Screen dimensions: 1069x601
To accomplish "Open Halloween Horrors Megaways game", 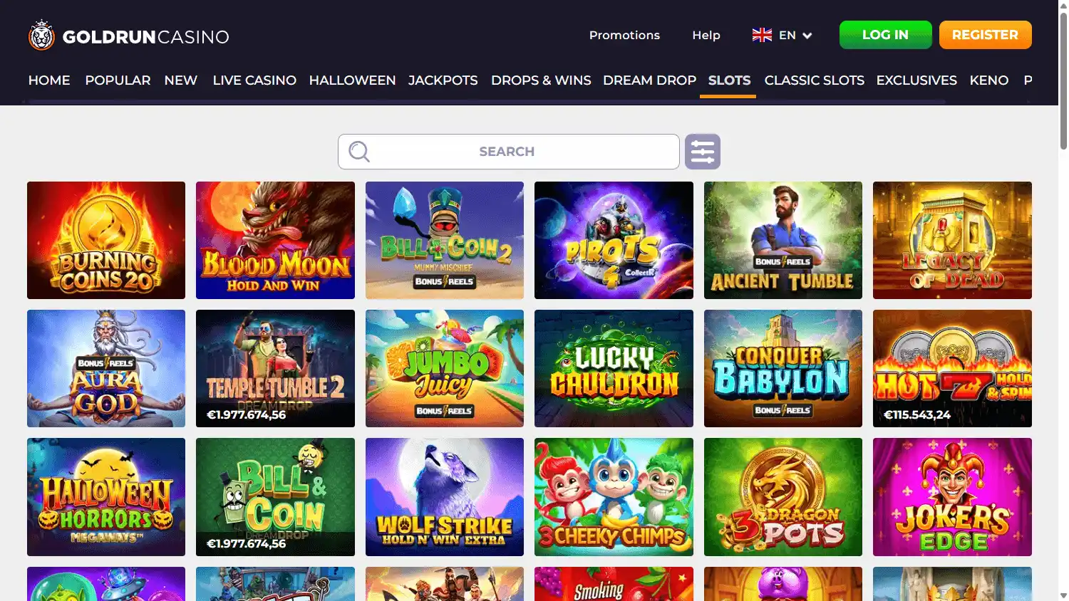I will click(106, 497).
